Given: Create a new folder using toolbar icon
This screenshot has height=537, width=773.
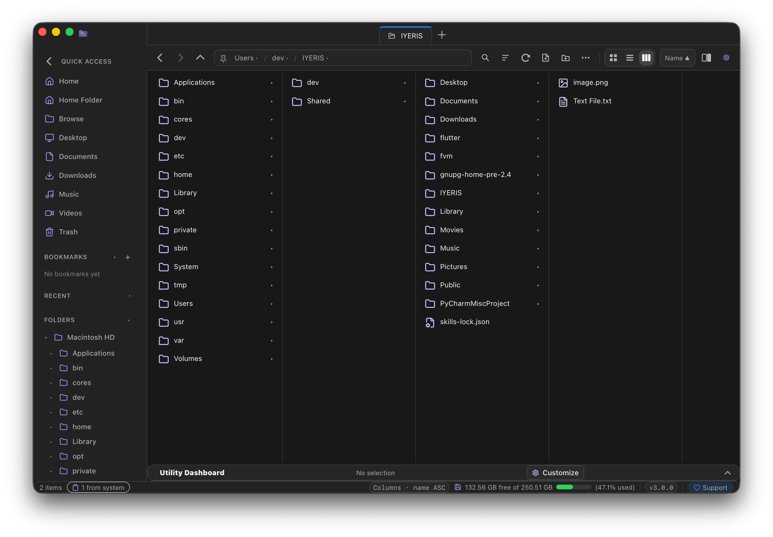Looking at the screenshot, I should coord(566,58).
